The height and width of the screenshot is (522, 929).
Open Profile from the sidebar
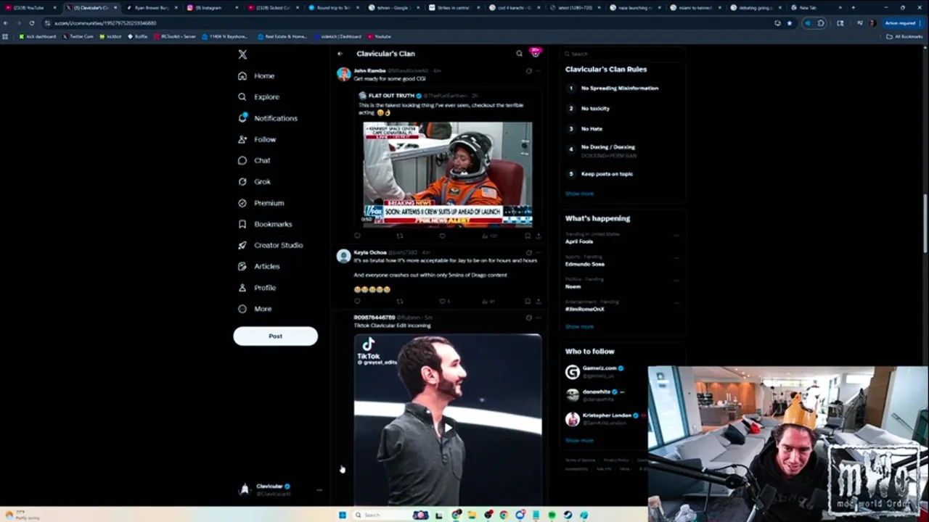click(257, 288)
